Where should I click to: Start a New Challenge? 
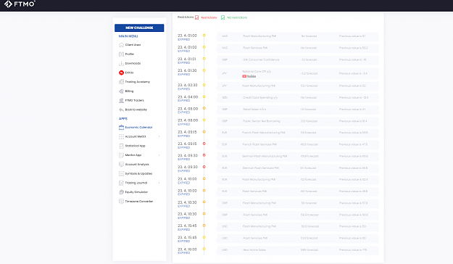tap(139, 28)
